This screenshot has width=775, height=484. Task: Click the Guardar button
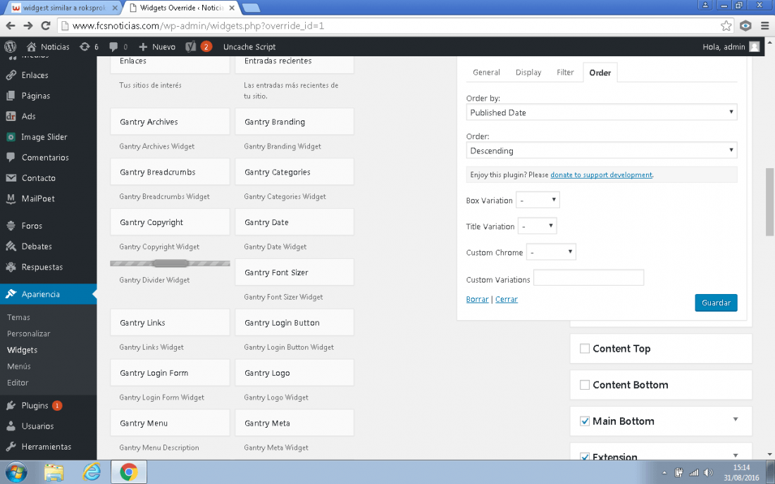coord(716,303)
